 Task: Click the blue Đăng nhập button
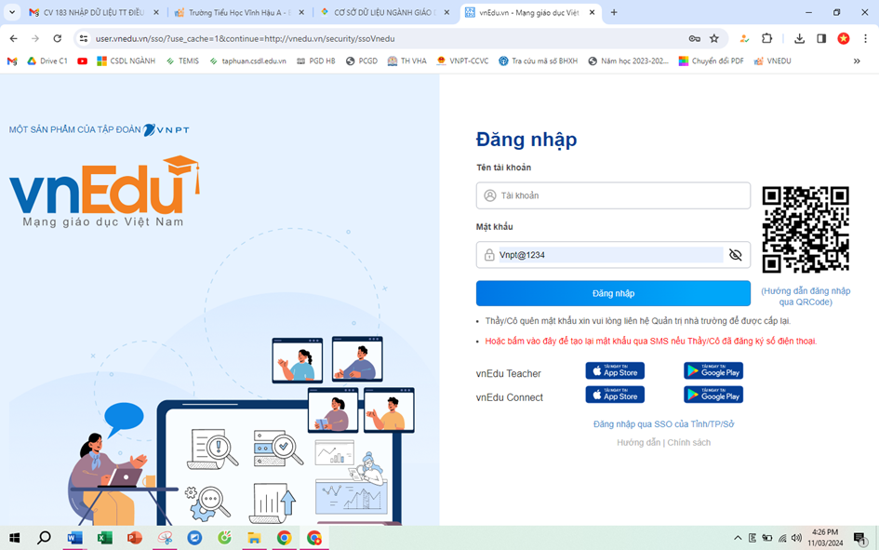(613, 293)
